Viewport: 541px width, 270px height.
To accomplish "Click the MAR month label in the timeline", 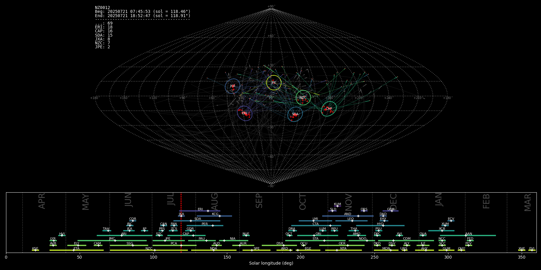I will [528, 202].
